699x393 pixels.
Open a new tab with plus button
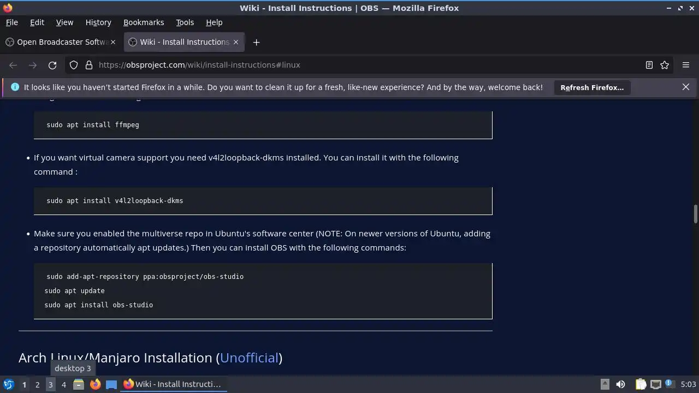(x=256, y=42)
